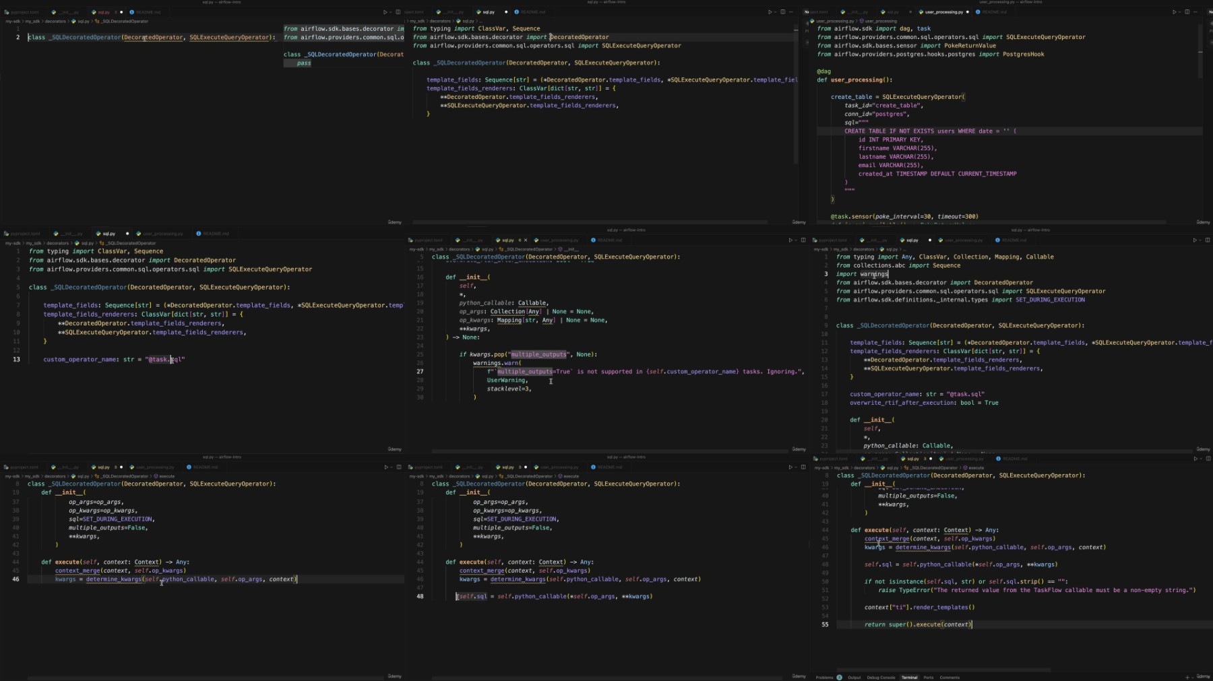1213x681 pixels.
Task: Click the user_processing.py minimap scrollbar
Action: click(x=1200, y=52)
